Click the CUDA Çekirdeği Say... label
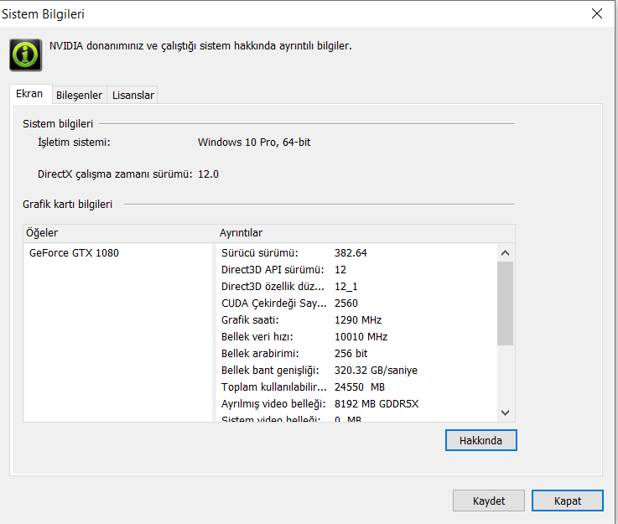Image resolution: width=618 pixels, height=524 pixels. (x=274, y=304)
